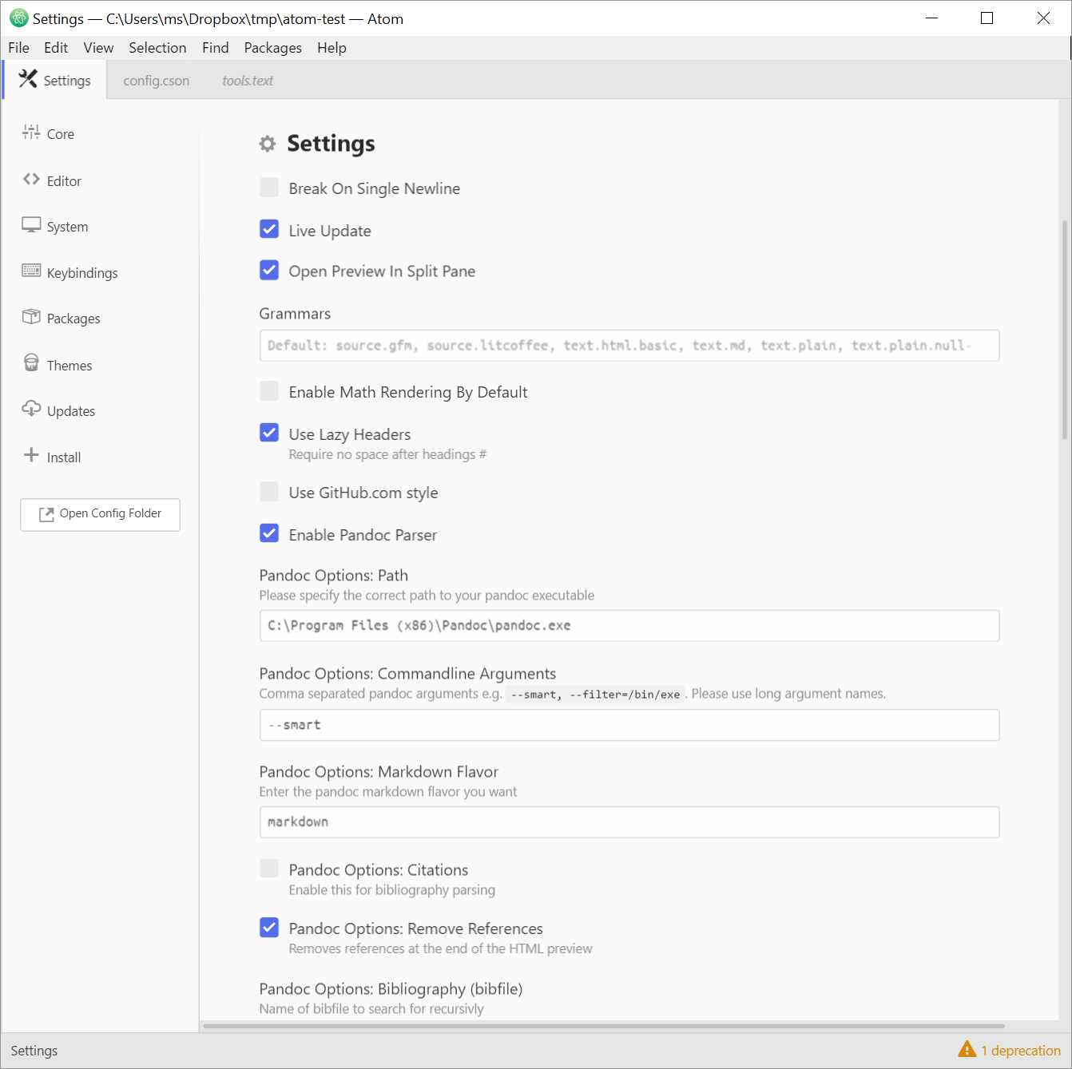
Task: Switch to the config.cson tab
Action: point(156,80)
